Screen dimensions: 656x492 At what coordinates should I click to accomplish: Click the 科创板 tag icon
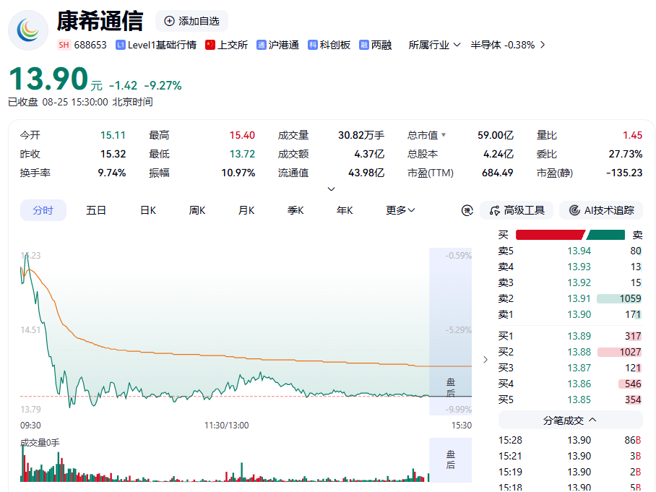[x=313, y=45]
